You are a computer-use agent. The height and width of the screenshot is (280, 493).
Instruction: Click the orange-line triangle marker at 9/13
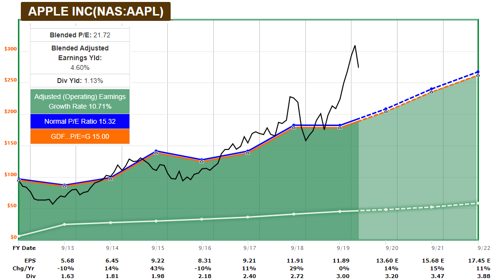64,186
